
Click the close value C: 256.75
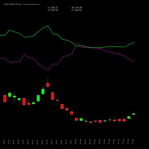pyautogui.click(x=53, y=8)
